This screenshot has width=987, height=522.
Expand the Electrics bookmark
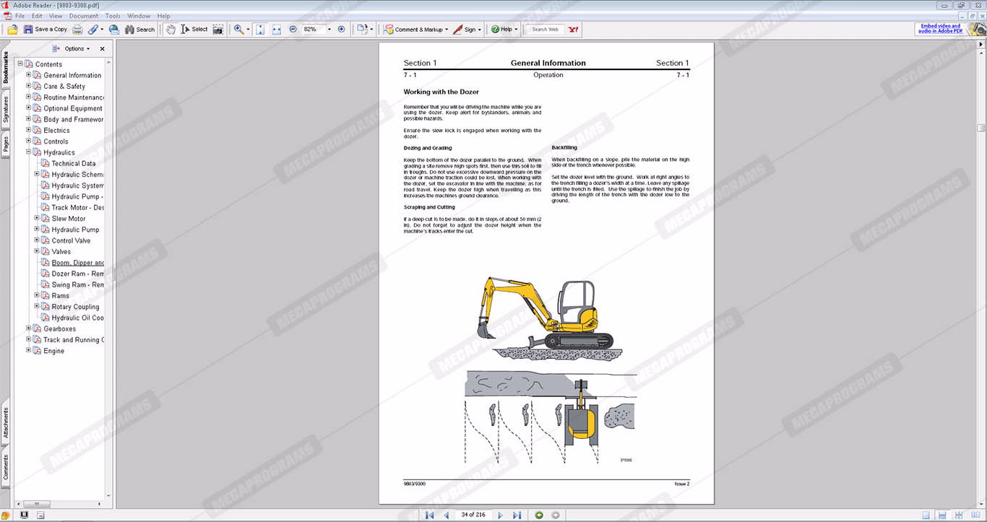tap(29, 130)
